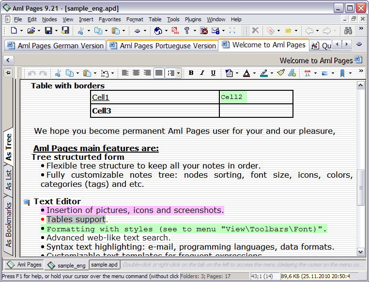Open the File menu
Image resolution: width=369 pixels, height=282 pixels.
[18, 19]
